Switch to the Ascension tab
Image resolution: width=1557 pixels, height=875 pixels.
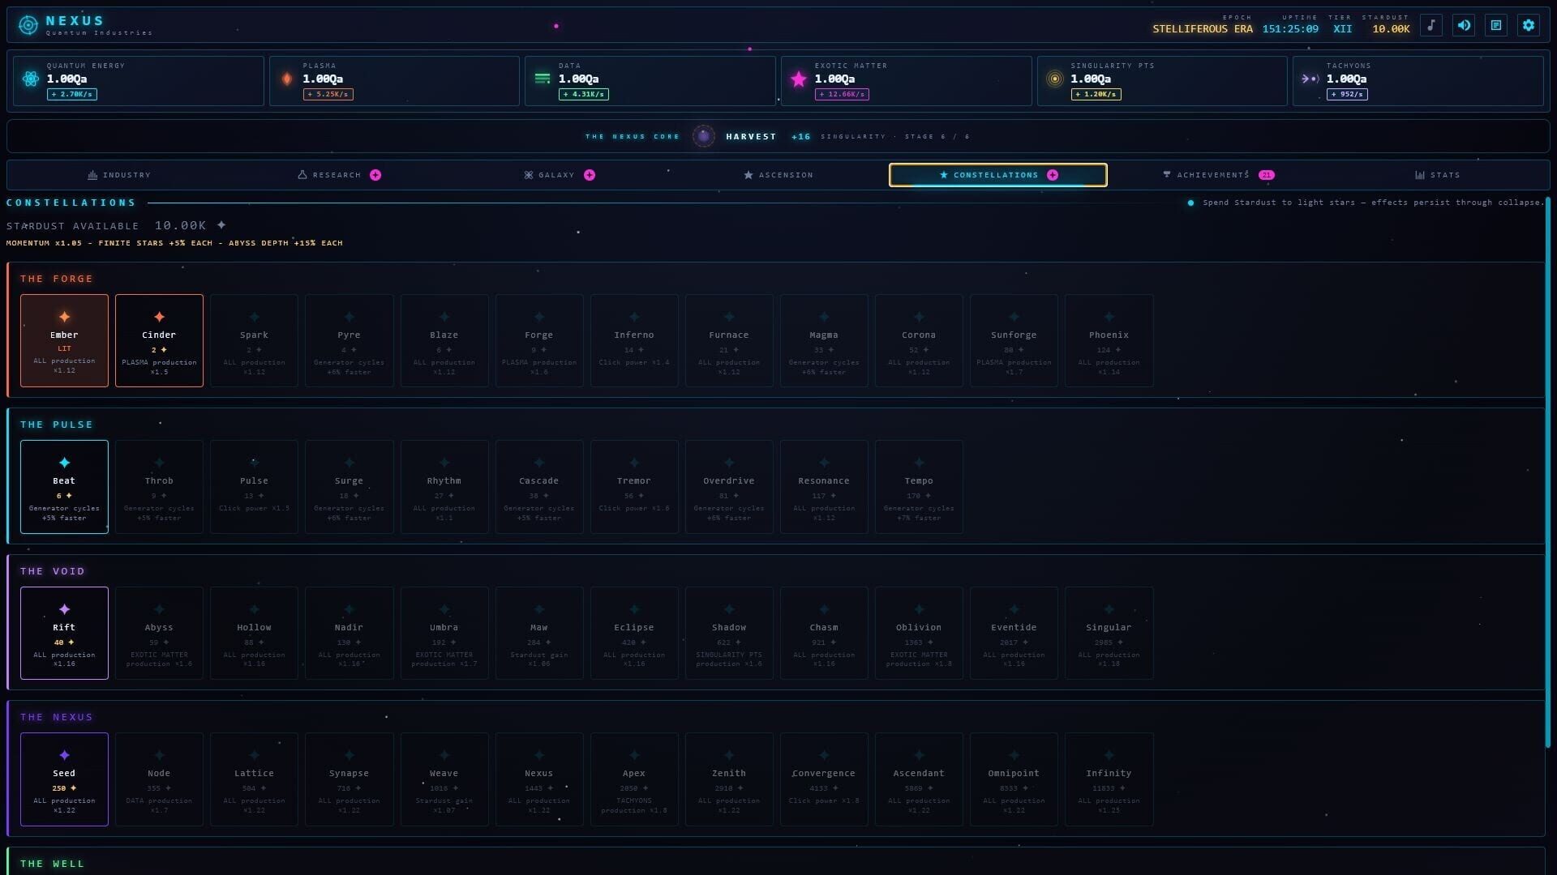pos(778,175)
